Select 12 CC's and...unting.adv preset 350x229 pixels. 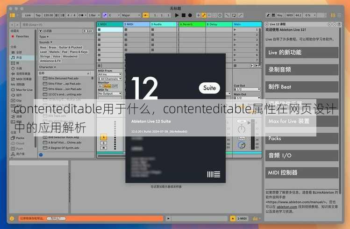[65, 94]
